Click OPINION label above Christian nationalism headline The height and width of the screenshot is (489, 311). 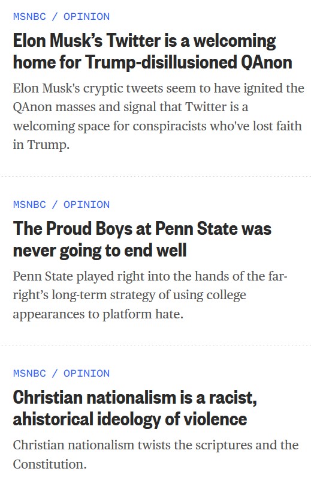tap(86, 373)
